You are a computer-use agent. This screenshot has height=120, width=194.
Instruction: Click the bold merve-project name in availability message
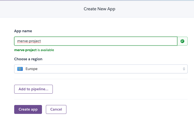point(25,50)
